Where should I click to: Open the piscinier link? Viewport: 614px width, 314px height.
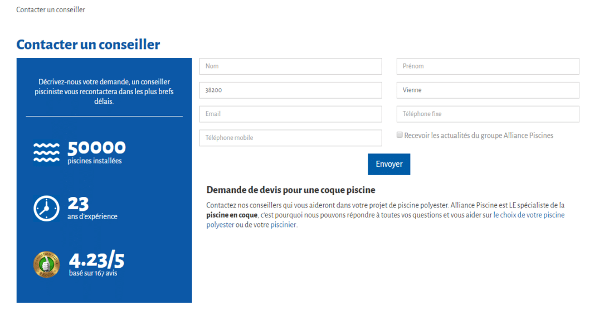(284, 225)
